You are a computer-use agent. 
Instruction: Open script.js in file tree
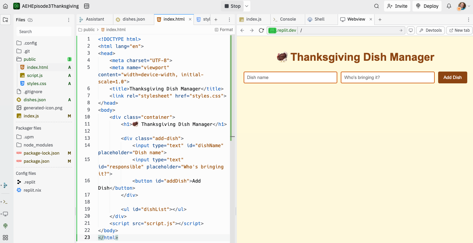35,75
